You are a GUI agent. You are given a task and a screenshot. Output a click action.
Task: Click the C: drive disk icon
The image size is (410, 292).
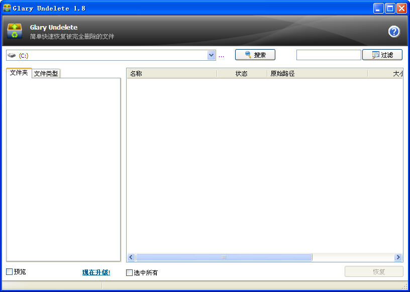click(12, 55)
